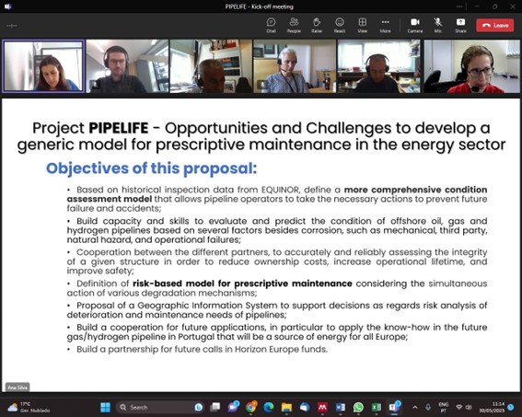The height and width of the screenshot is (417, 522).
Task: Click the active Teams icon on taskbar
Action: (394, 407)
